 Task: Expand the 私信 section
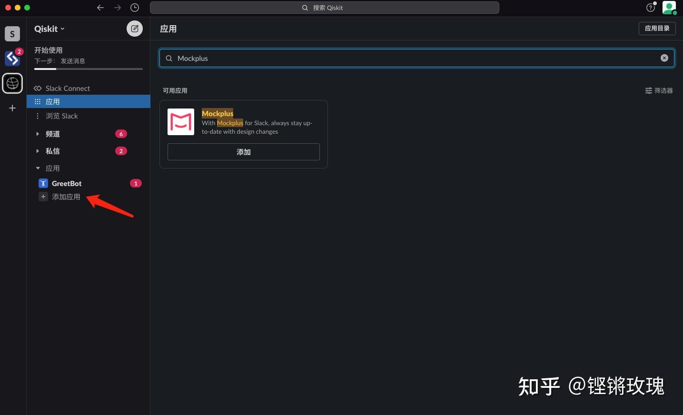(38, 151)
